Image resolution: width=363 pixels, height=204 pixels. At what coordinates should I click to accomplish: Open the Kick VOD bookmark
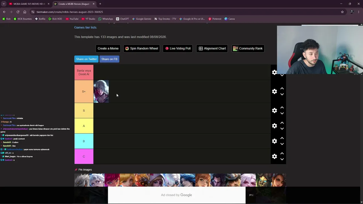point(55,19)
